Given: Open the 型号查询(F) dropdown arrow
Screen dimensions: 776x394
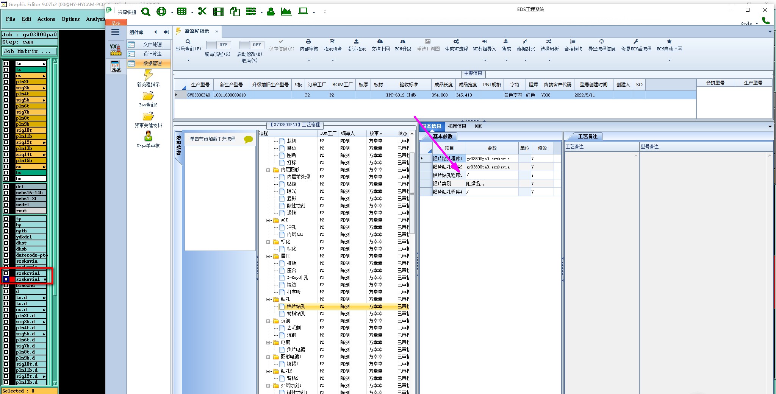Looking at the screenshot, I should [x=188, y=61].
